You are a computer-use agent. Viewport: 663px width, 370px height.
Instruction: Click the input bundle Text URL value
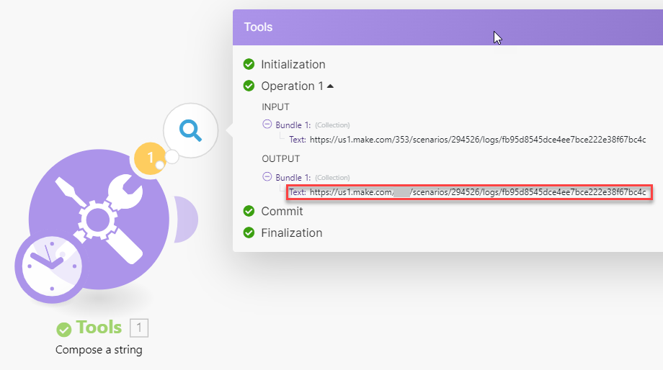click(477, 140)
